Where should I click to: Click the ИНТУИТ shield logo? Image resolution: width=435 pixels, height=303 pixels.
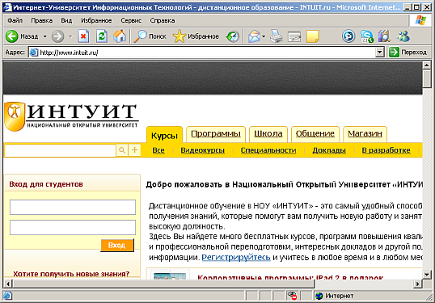pos(15,116)
